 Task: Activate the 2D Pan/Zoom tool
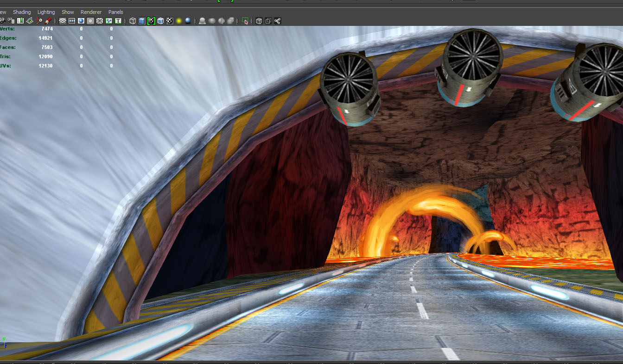point(39,21)
